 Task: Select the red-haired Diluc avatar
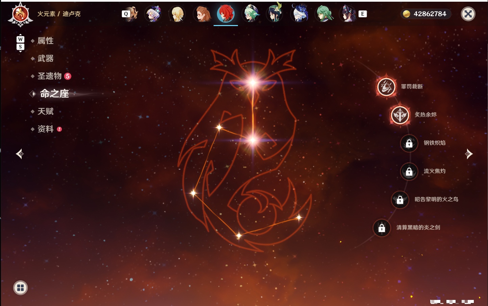click(x=226, y=14)
